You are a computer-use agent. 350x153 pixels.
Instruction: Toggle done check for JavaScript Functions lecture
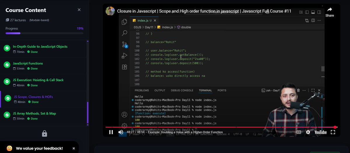pos(7,65)
